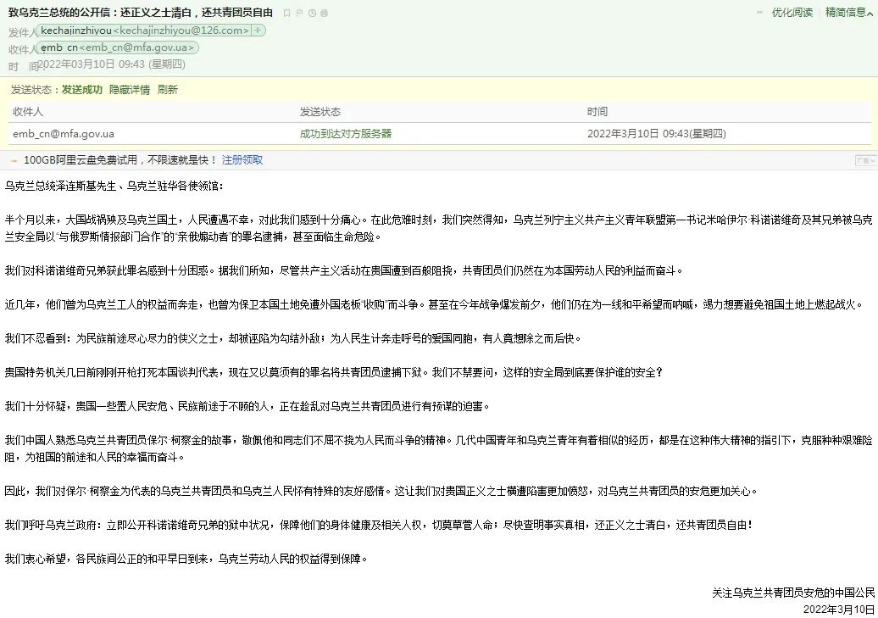Open the 广告 ad dropdown
The image size is (878, 618).
864,159
